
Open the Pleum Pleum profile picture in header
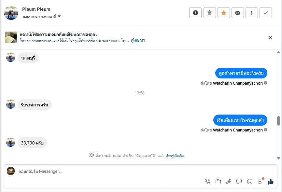click(x=11, y=13)
